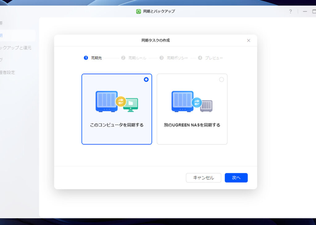The image size is (316, 225).
Task: Click the green sync app icon in title bar
Action: coord(139,11)
